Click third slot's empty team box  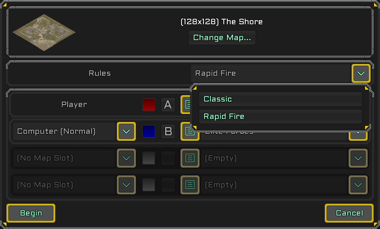coord(168,159)
